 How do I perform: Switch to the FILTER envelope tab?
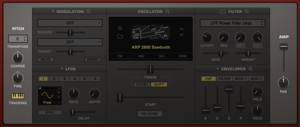pyautogui.click(x=224, y=79)
